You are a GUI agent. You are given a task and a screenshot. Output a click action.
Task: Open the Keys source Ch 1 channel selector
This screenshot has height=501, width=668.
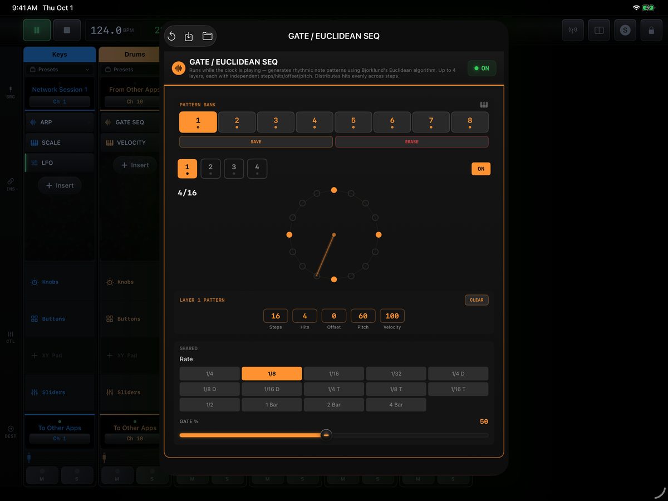pos(60,102)
